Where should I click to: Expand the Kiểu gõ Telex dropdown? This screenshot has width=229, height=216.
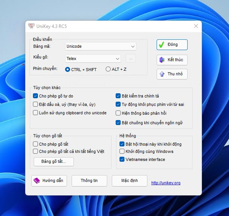(93, 58)
